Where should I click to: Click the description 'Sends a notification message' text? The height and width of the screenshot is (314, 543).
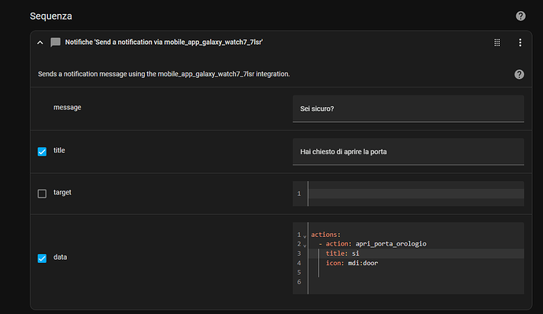164,74
